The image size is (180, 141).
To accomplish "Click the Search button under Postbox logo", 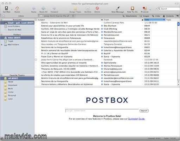I will pos(144,111).
